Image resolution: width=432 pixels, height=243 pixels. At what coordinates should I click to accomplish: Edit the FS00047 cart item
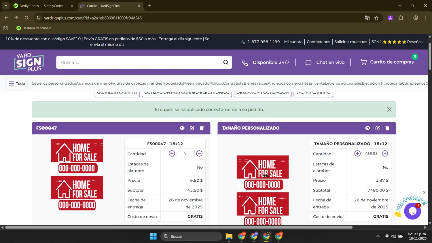click(x=192, y=128)
